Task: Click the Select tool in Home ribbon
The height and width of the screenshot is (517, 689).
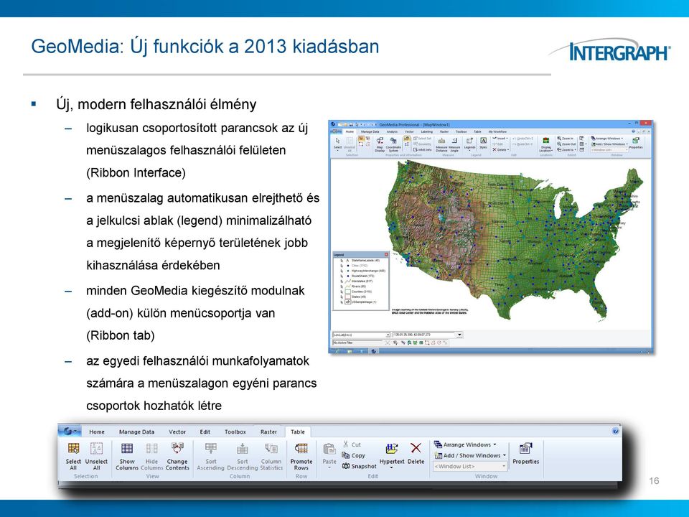Action: [337, 144]
